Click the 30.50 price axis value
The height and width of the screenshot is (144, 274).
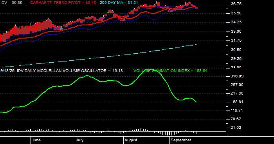(x=236, y=50)
